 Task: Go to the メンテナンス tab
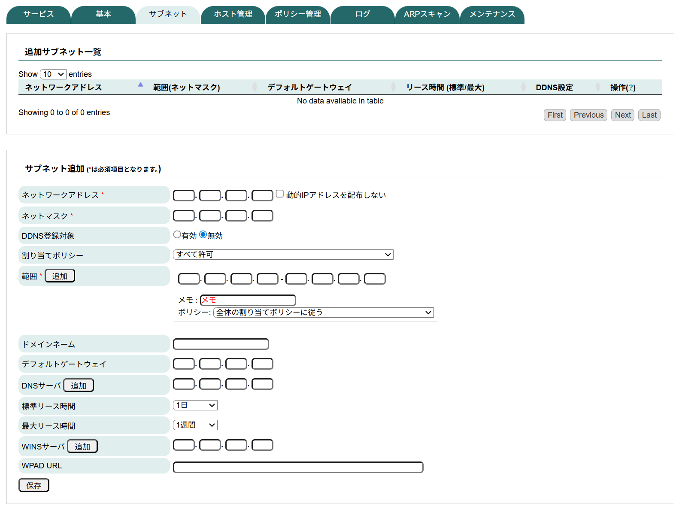[492, 14]
